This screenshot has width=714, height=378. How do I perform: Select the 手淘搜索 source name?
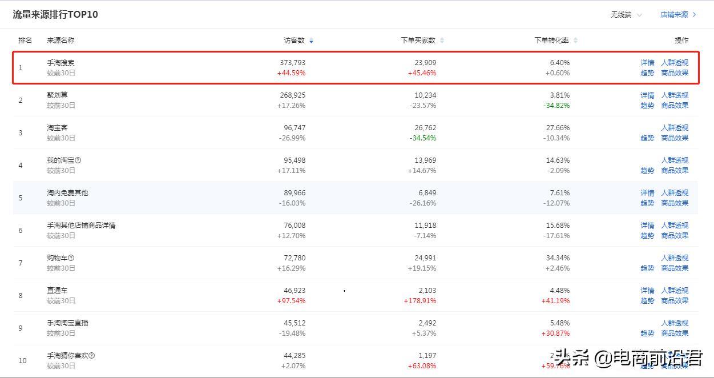(x=60, y=63)
